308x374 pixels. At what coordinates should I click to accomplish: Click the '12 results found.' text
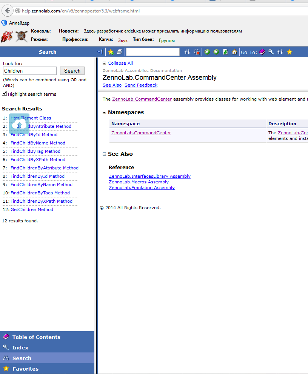[20, 221]
